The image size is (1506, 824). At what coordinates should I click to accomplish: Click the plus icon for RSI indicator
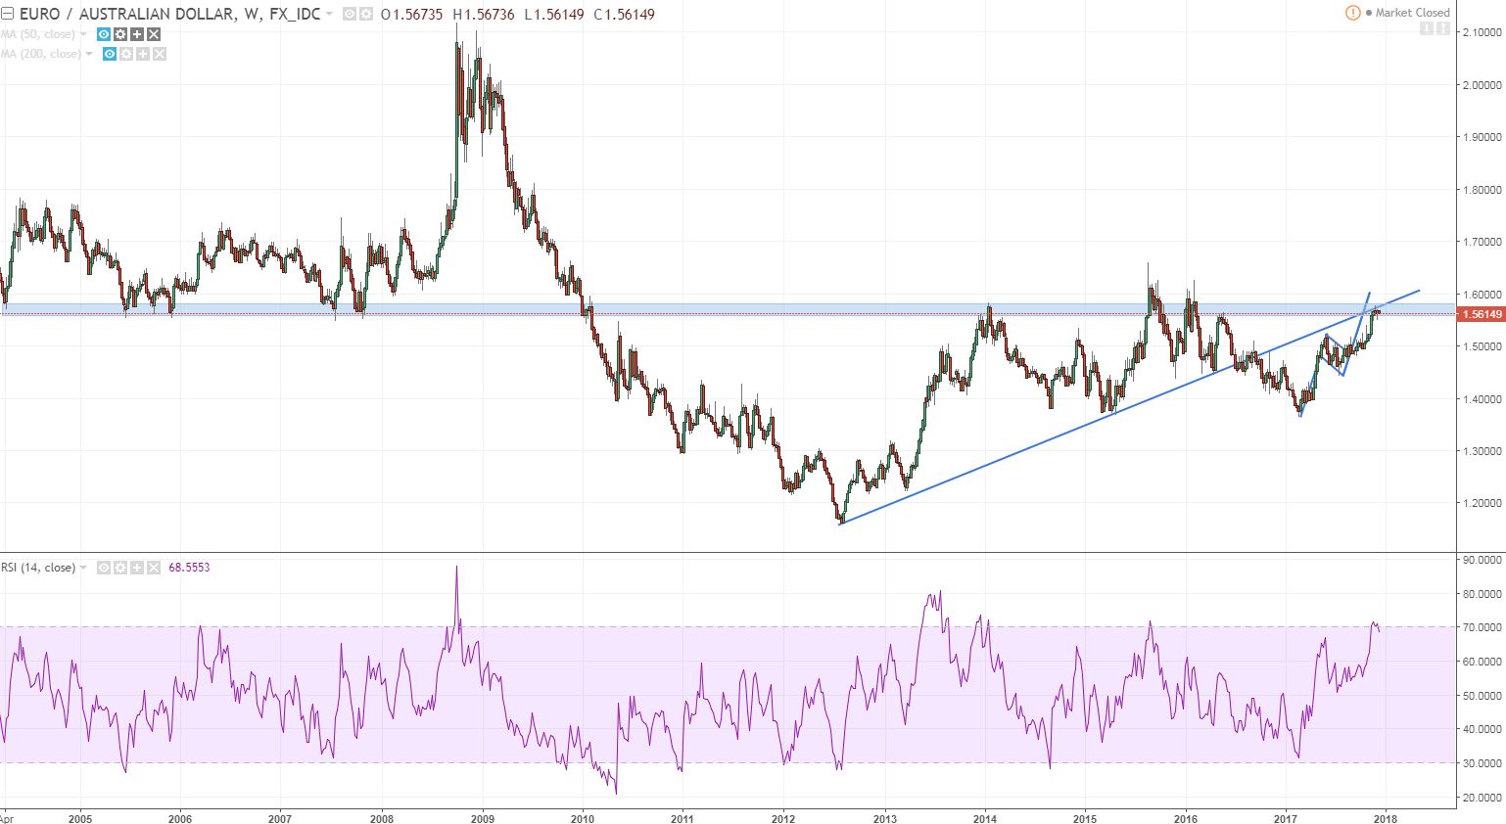(x=137, y=568)
